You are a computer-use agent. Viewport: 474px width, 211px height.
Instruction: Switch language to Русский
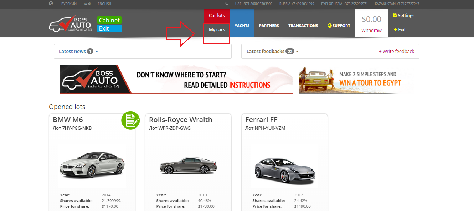coord(69,4)
